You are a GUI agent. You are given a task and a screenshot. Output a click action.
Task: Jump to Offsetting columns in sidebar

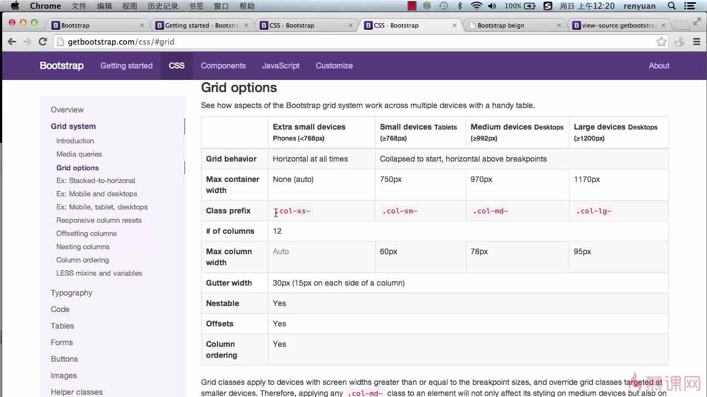[87, 233]
